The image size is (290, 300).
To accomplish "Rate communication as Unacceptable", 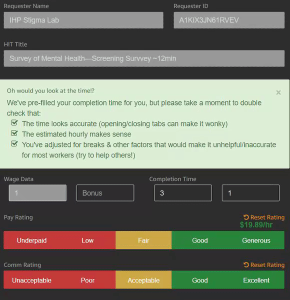I will (x=31, y=280).
